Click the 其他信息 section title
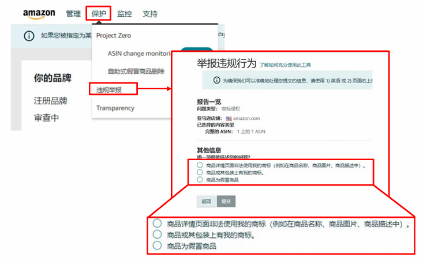This screenshot has height=261, width=423. click(x=209, y=150)
